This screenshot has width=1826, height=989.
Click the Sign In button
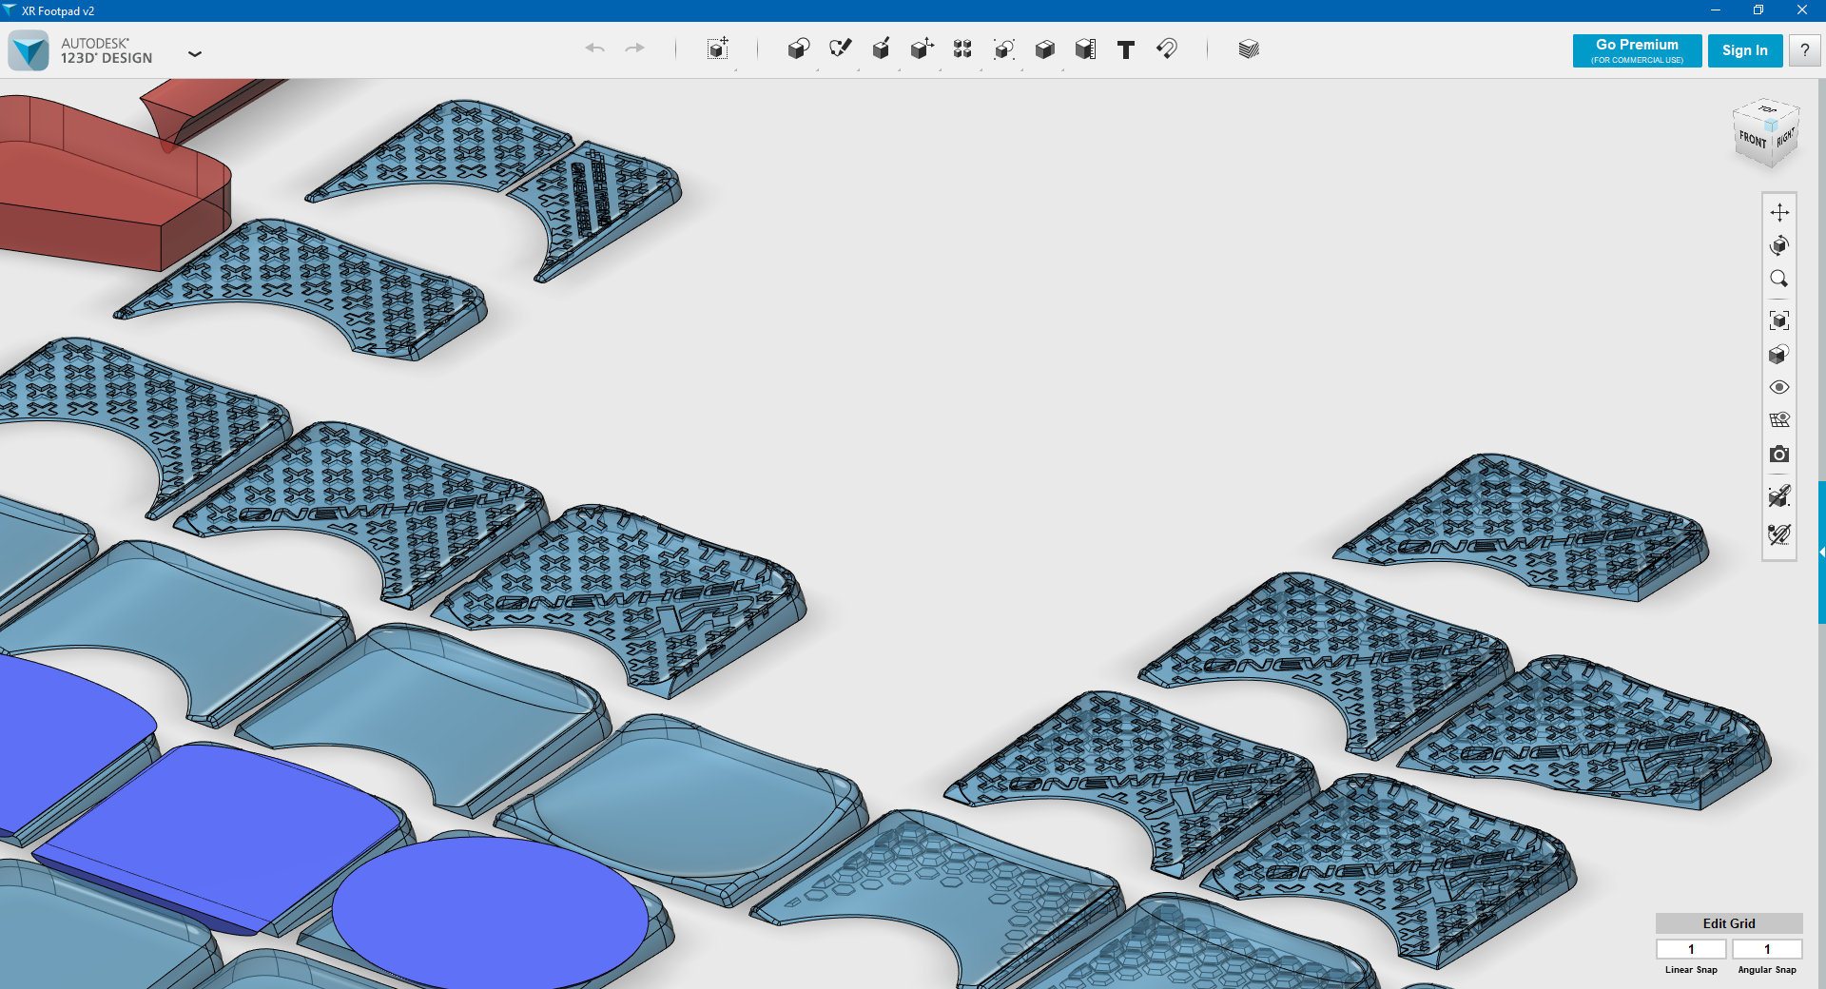1744,50
